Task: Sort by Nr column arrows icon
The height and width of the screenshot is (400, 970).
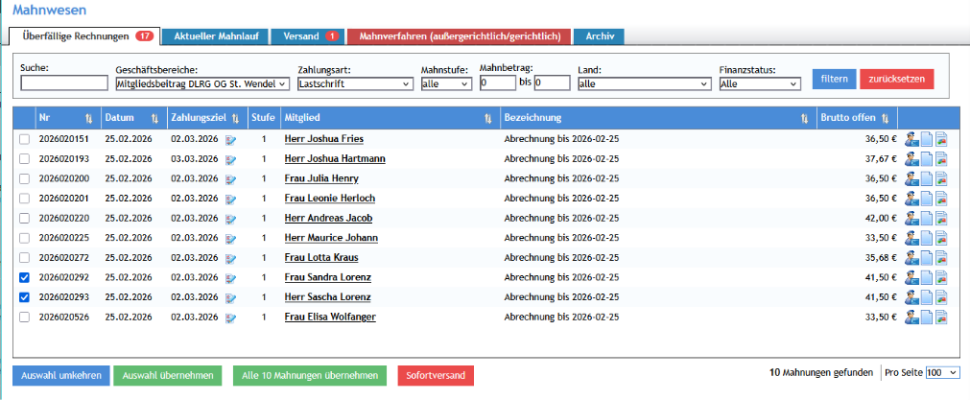Action: pos(88,117)
